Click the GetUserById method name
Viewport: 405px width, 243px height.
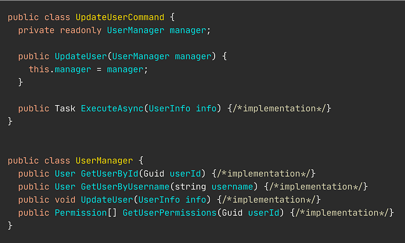pyautogui.click(x=109, y=174)
